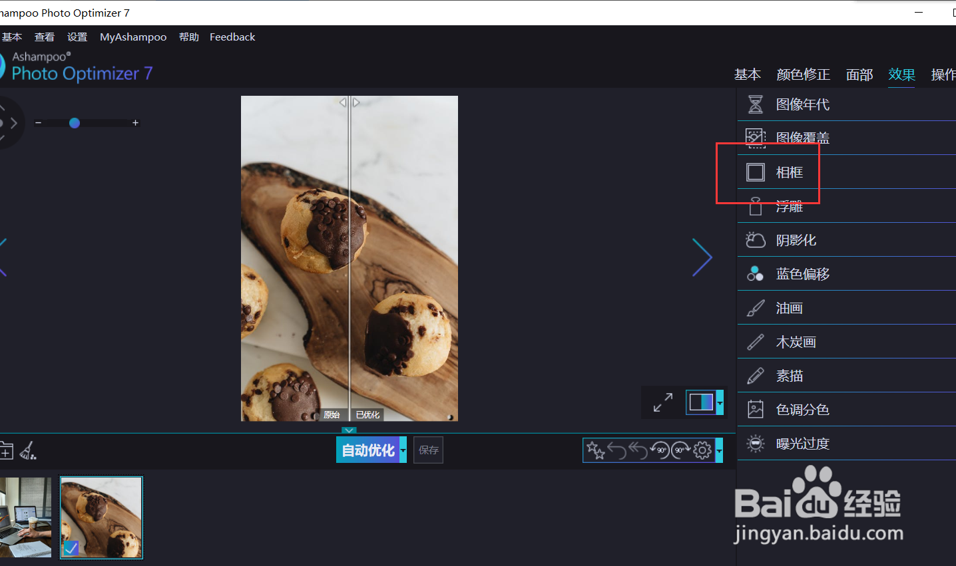Switch to the 基本 tab

click(x=748, y=74)
